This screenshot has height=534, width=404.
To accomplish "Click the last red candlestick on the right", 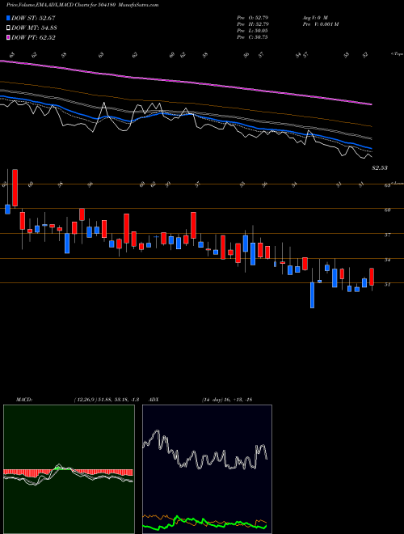I will pyautogui.click(x=372, y=277).
